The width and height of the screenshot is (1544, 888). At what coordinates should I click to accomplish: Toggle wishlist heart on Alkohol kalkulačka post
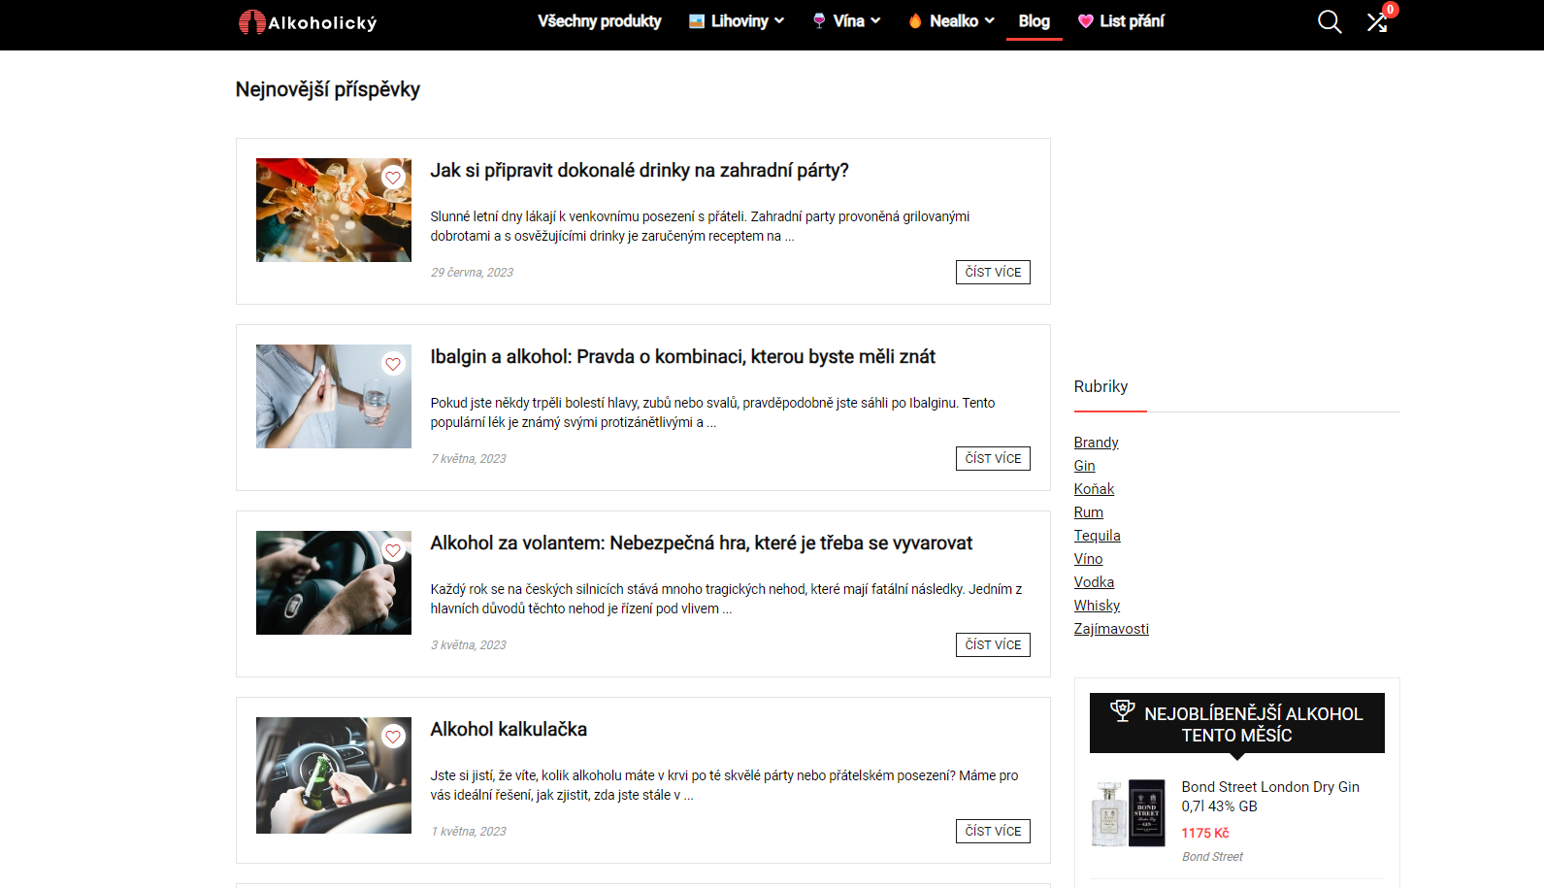tap(393, 737)
